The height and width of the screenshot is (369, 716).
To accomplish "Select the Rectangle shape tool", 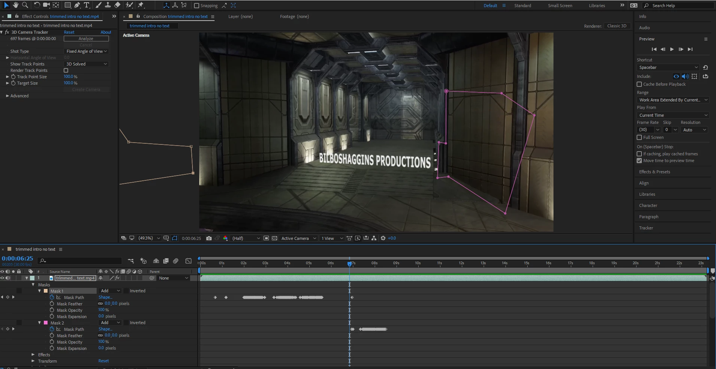I will [x=68, y=5].
